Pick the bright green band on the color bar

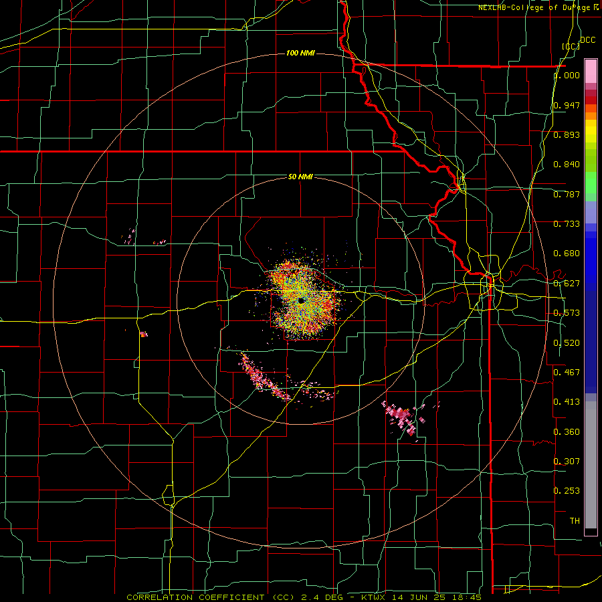click(591, 183)
